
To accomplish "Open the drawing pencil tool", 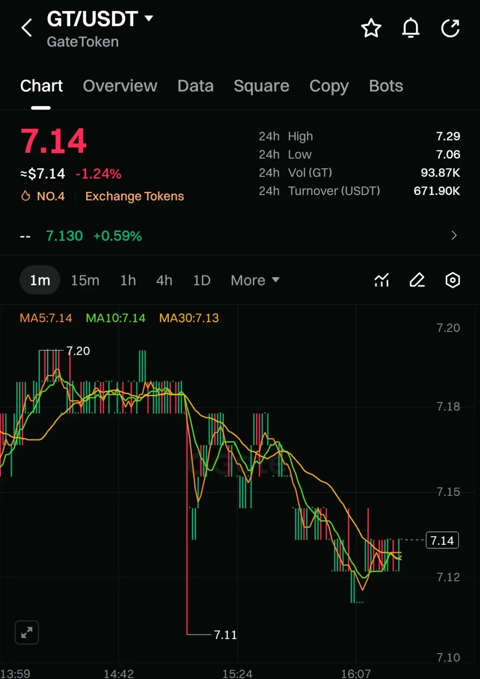I will click(417, 280).
